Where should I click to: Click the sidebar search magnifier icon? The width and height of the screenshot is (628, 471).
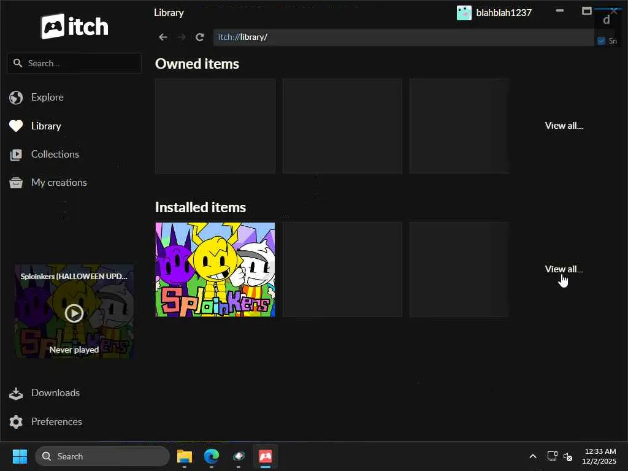point(18,63)
